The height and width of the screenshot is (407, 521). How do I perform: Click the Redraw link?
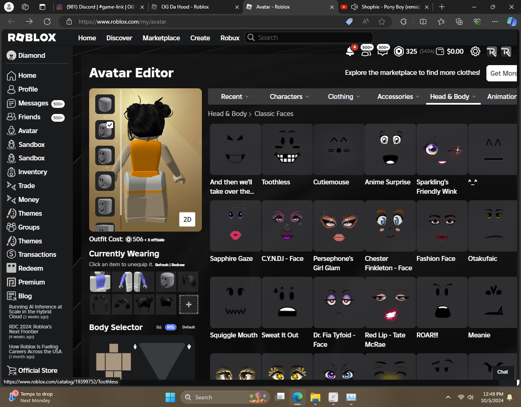pos(178,265)
